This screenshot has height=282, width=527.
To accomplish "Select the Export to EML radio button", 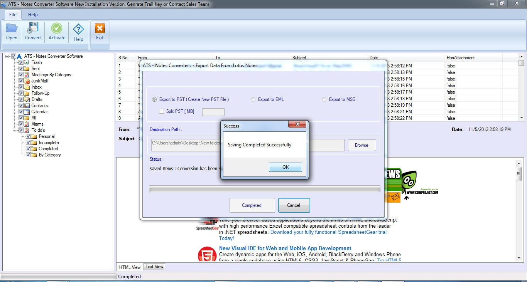I will [253, 99].
